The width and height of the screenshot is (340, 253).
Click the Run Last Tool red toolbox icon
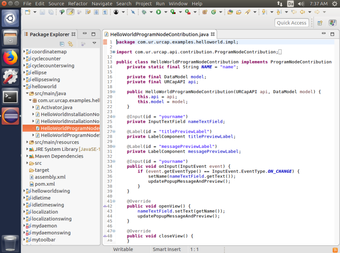click(x=188, y=12)
